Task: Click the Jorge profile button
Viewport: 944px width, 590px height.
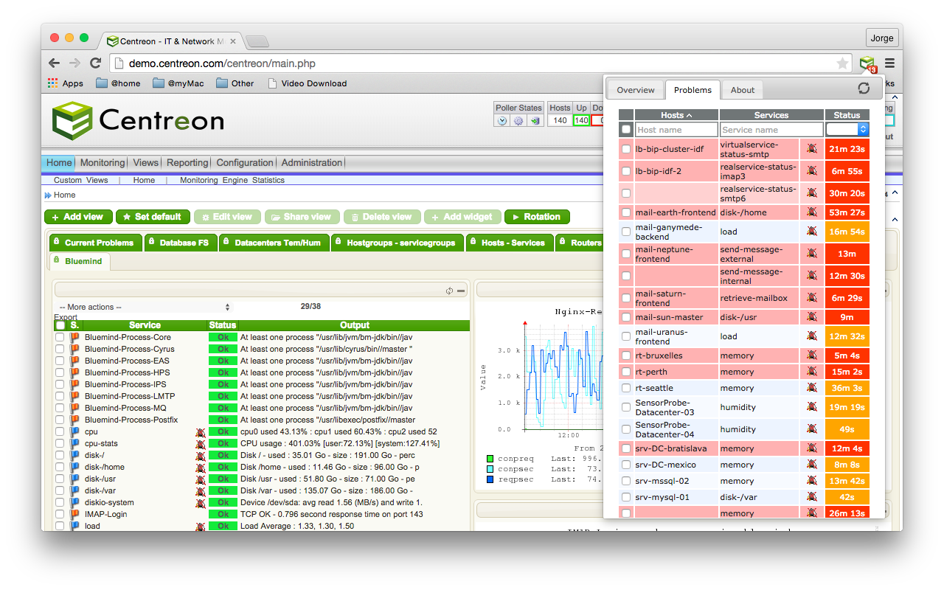Action: [882, 38]
